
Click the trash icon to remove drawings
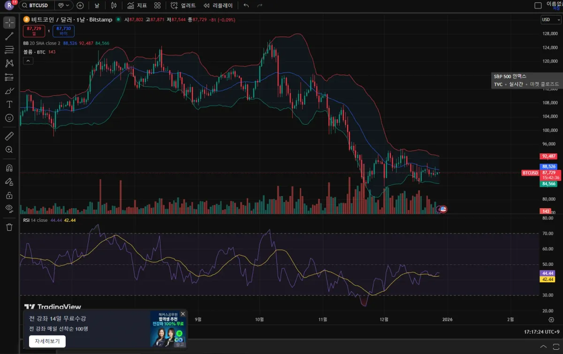[x=9, y=227]
